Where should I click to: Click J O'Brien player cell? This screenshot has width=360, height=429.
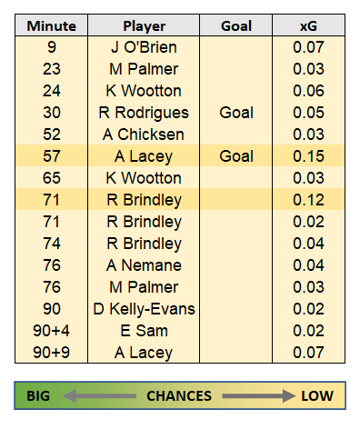point(144,47)
